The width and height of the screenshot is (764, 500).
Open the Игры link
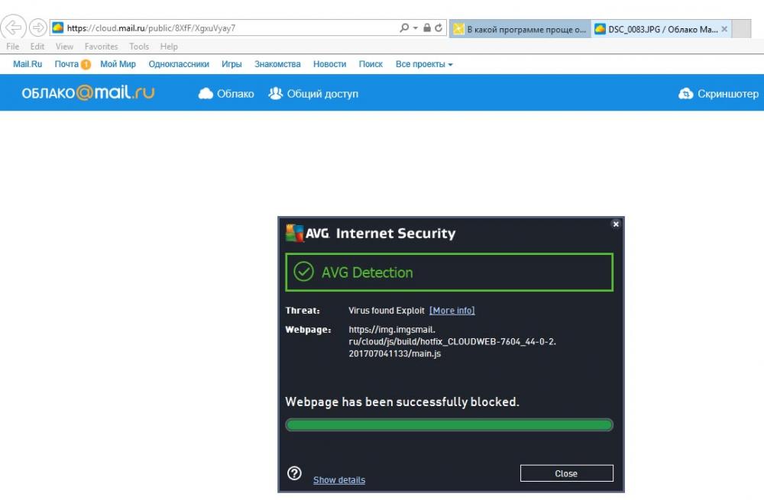click(x=231, y=64)
